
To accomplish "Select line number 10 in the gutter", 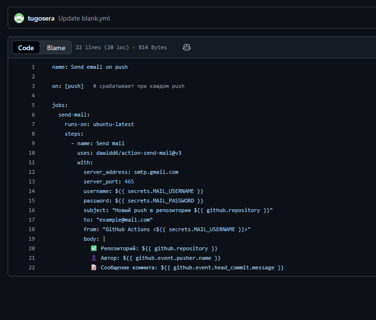I will pos(32,153).
